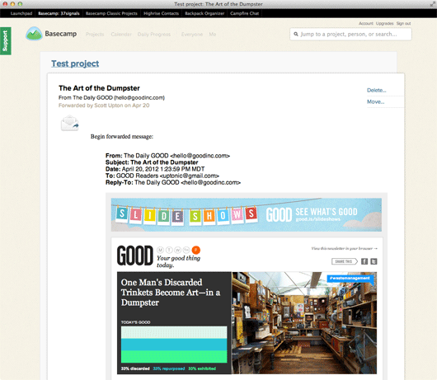Share newsletter via Facebook icon

[364, 261]
